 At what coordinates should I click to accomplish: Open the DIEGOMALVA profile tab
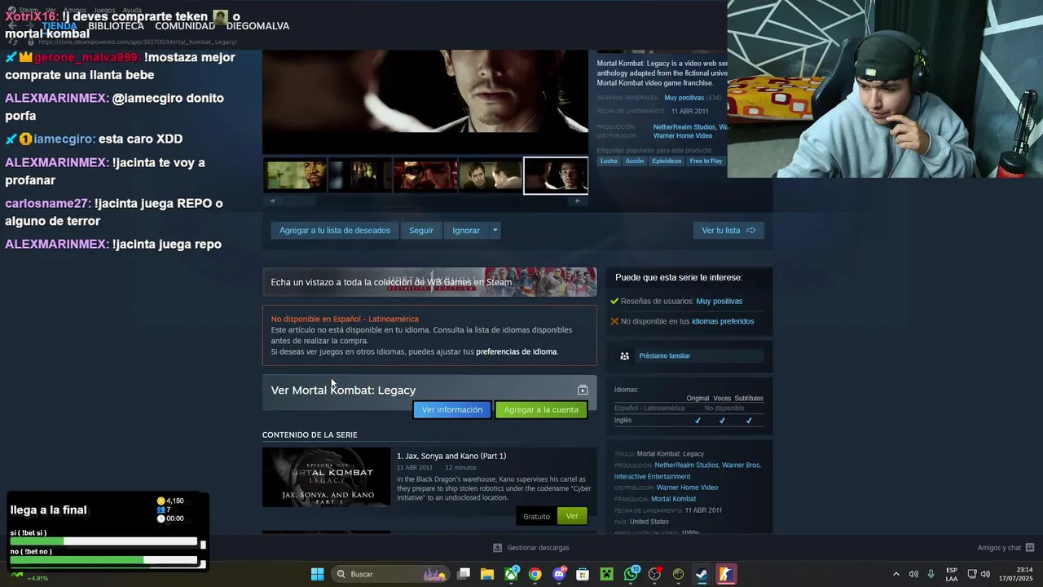[257, 26]
